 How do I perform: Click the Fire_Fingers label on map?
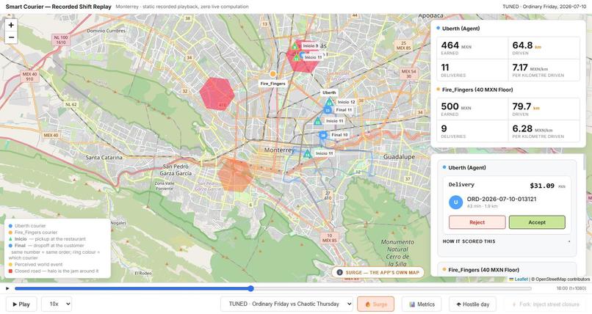272,84
